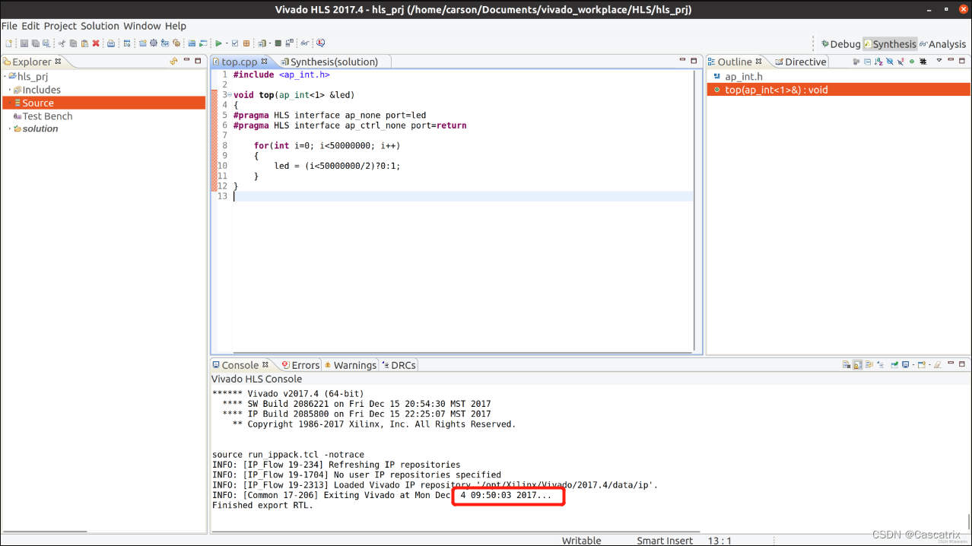Switch to the Directive tab

pyautogui.click(x=800, y=62)
